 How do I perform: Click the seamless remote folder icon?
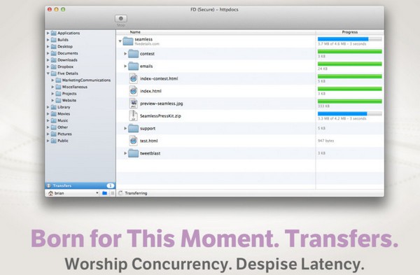(x=128, y=41)
